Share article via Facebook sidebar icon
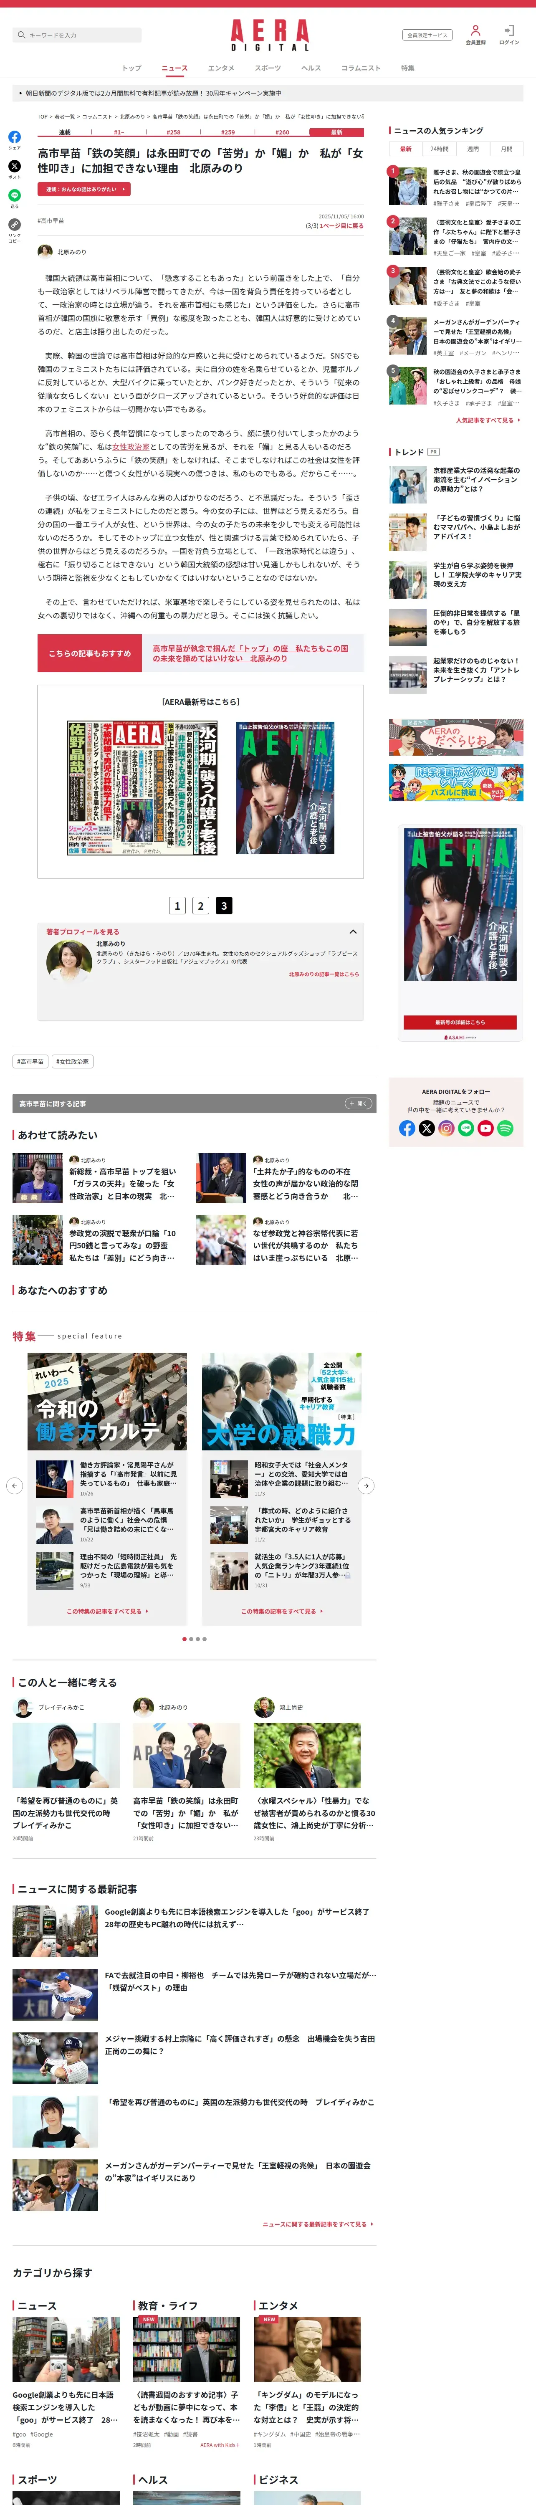536x2505 pixels. point(15,137)
